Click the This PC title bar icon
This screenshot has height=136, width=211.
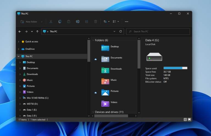click(19, 13)
